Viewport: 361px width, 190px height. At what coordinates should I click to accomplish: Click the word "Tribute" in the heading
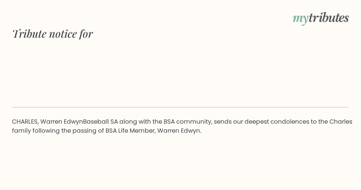coord(29,33)
